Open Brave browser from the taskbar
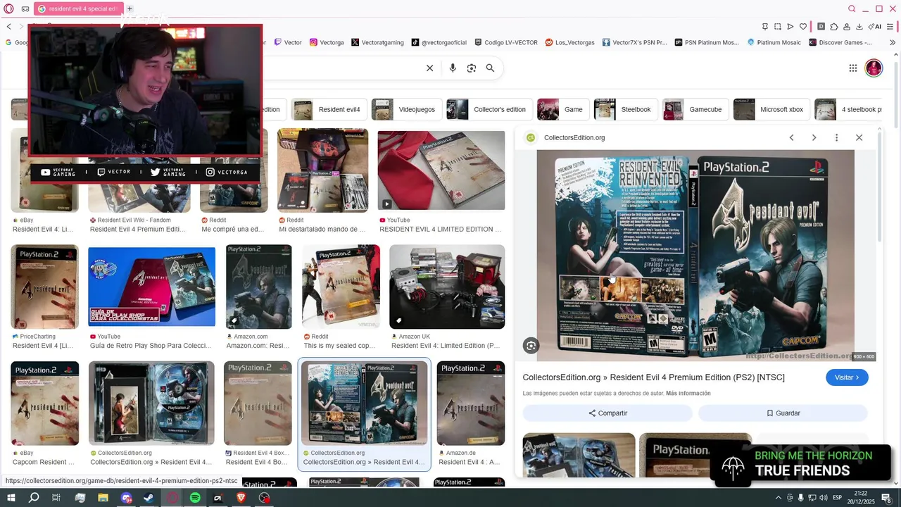 pos(241,498)
